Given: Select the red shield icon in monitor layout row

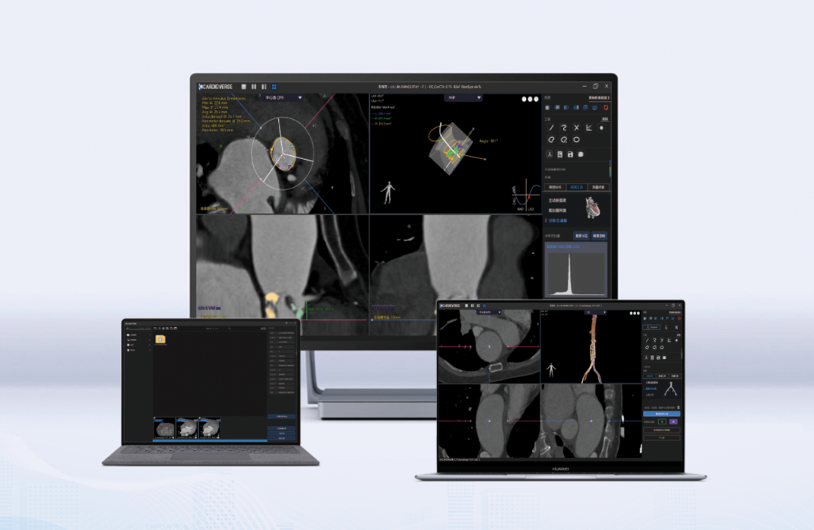Looking at the screenshot, I should click(x=605, y=108).
